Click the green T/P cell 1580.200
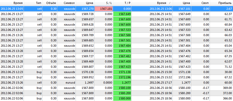Screen dimensions: 233x101 coord(122,93)
